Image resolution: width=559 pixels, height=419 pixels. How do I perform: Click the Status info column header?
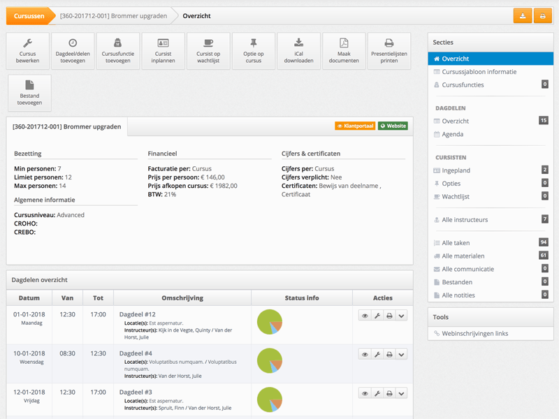[302, 298]
